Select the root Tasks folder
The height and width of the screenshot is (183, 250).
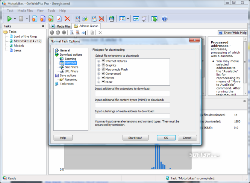[12, 32]
